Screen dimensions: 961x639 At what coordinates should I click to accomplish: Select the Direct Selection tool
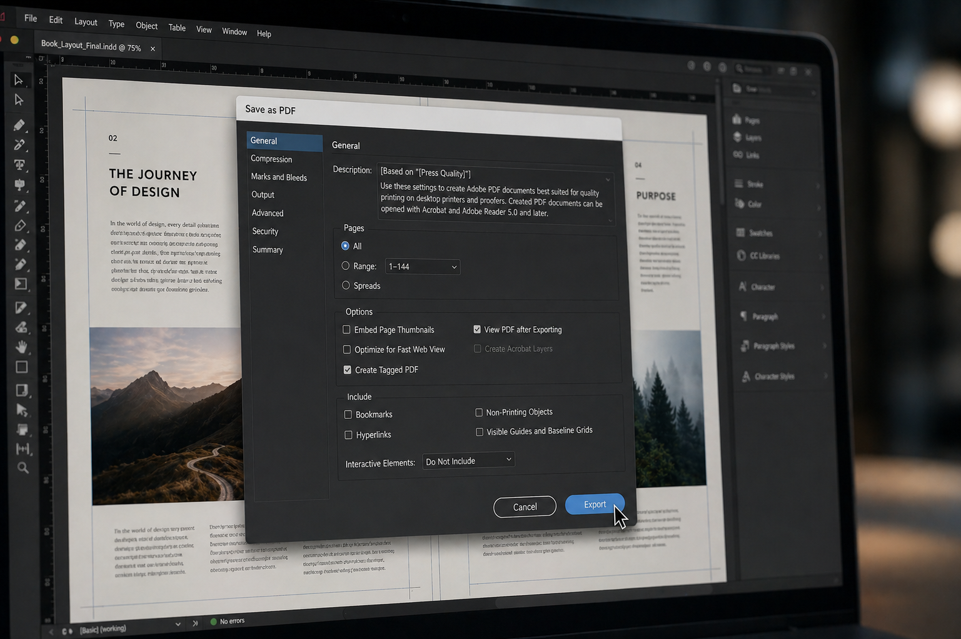click(19, 100)
